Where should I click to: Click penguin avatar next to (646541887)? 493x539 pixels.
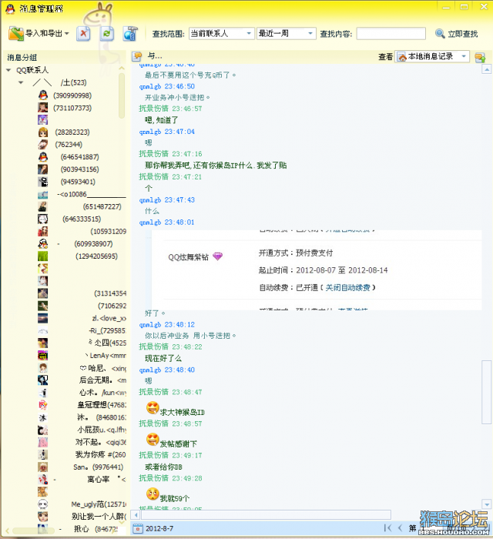point(42,157)
